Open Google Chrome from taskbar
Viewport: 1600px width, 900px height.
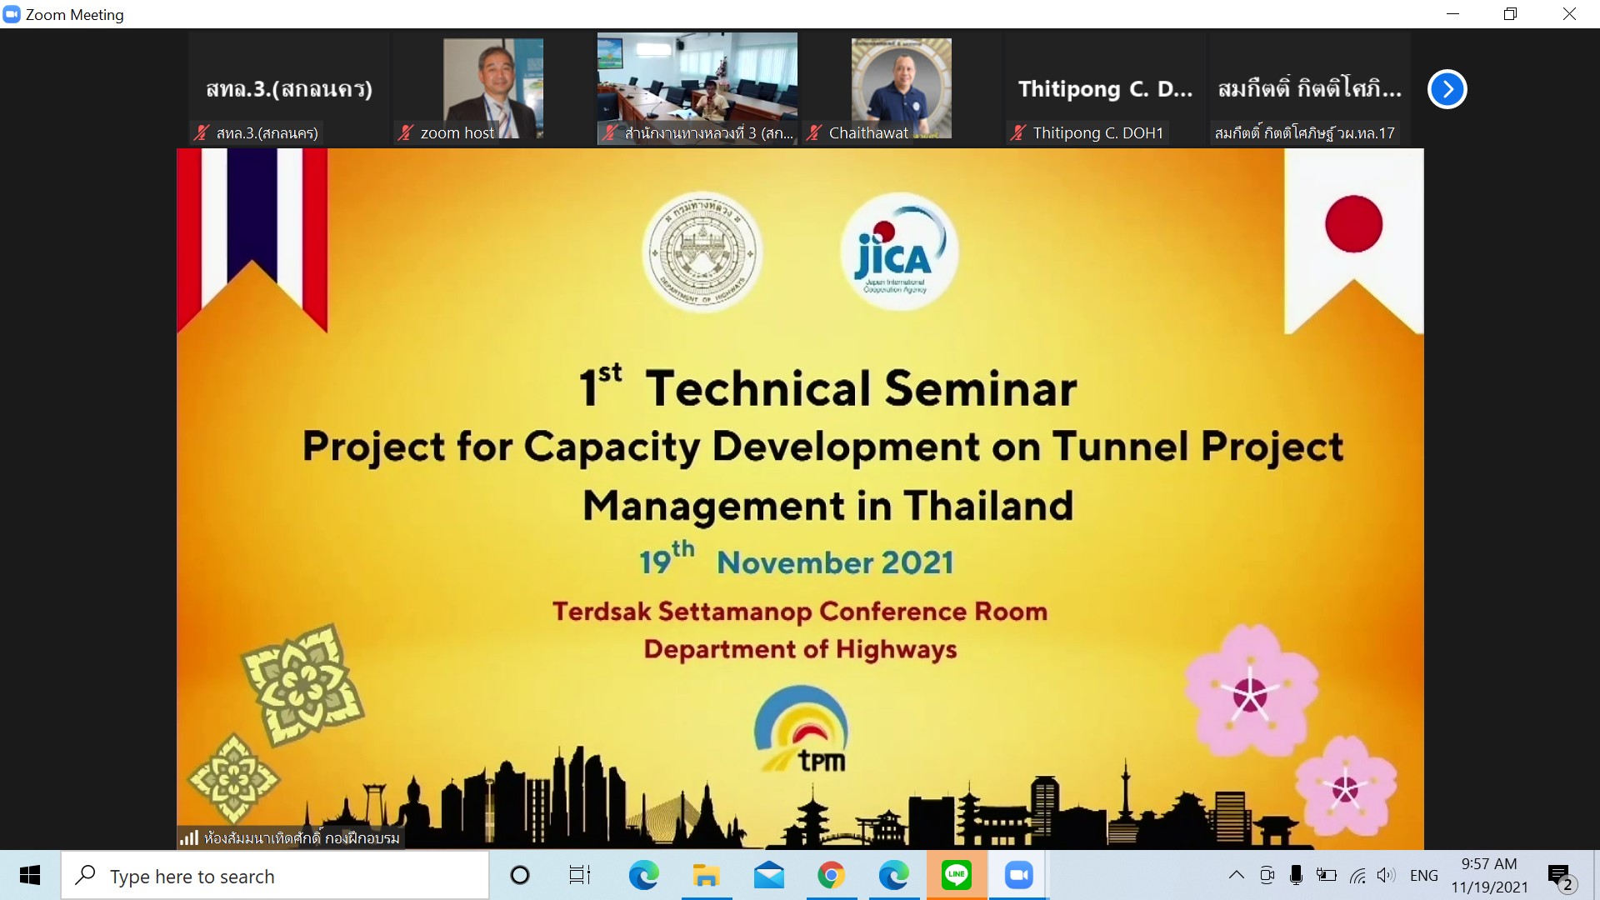click(831, 876)
